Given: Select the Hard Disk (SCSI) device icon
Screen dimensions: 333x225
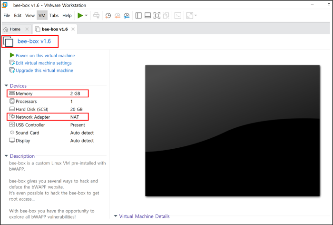Looking at the screenshot, I should pos(12,109).
